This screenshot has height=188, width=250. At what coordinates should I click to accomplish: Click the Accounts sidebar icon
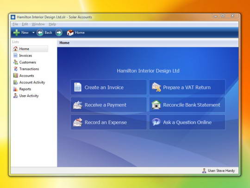[x=15, y=76]
